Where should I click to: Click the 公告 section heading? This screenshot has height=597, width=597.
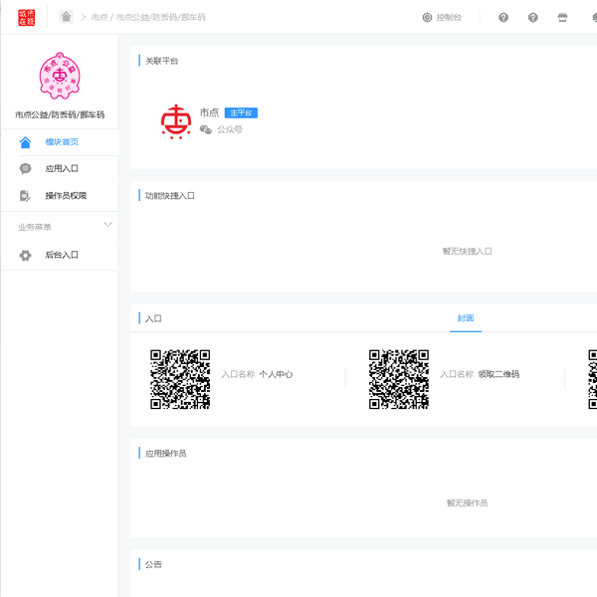click(x=153, y=564)
